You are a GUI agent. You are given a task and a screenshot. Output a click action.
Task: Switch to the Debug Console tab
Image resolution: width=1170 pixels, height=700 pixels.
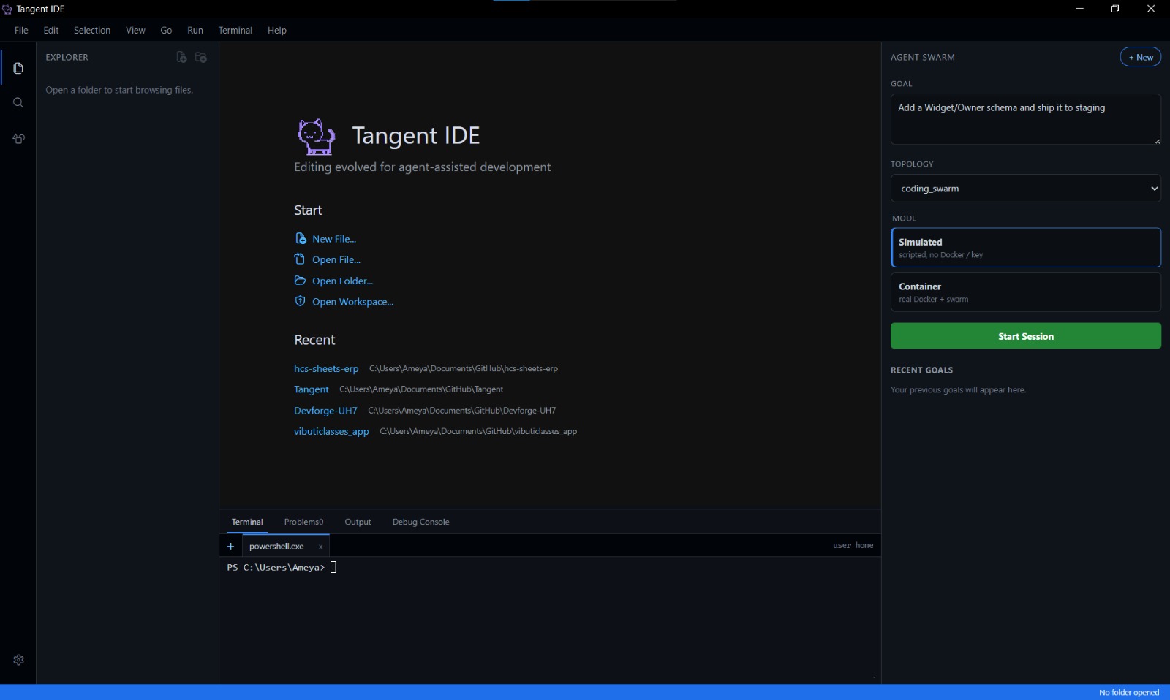tap(420, 522)
